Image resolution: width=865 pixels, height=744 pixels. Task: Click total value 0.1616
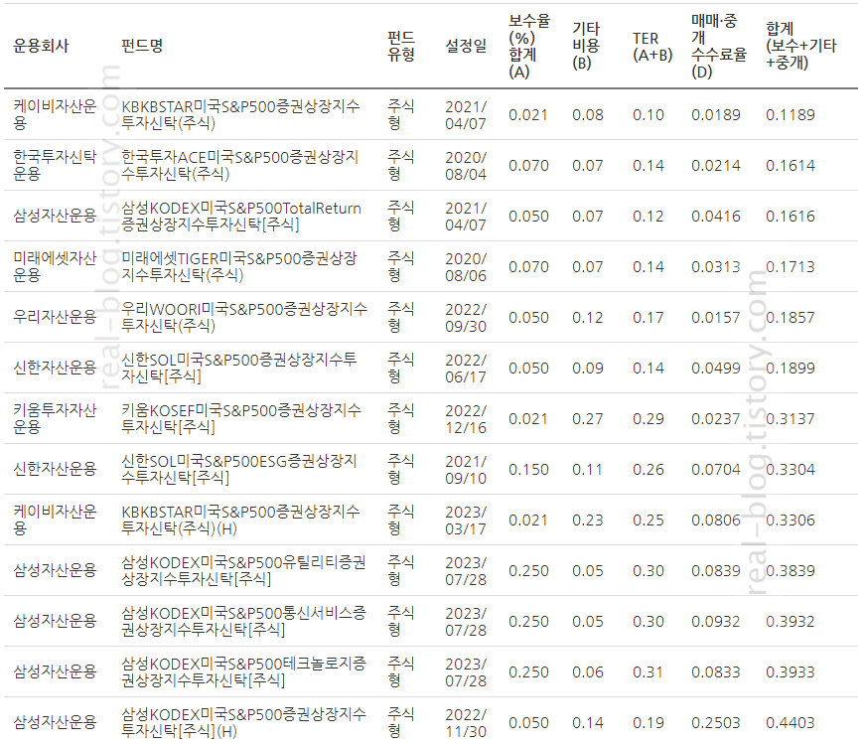point(790,217)
